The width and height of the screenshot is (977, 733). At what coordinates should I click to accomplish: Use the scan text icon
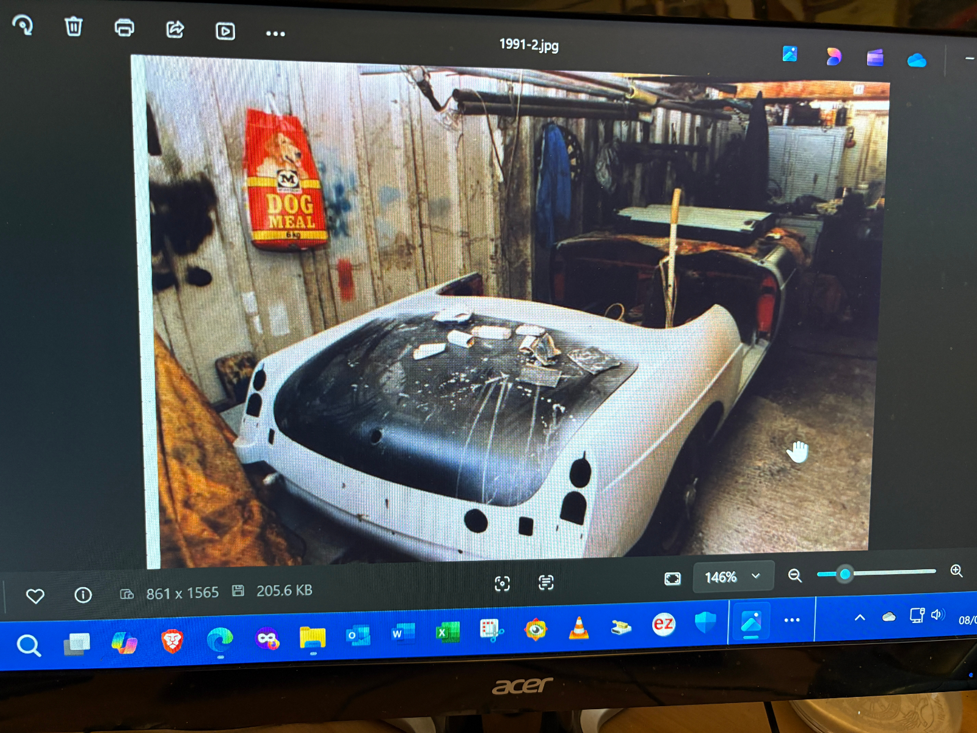coord(546,582)
